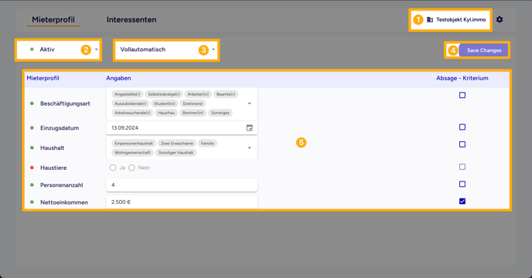
Task: Click the green status dot next to Beschäftigungsart
Action: [32, 103]
